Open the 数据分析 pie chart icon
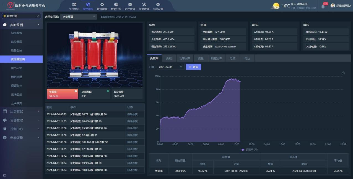353x179 pixels. tap(116, 5)
